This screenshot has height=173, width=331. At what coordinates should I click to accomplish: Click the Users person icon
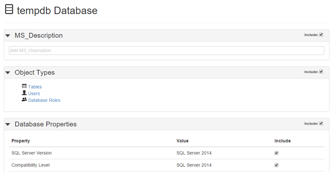[24, 93]
